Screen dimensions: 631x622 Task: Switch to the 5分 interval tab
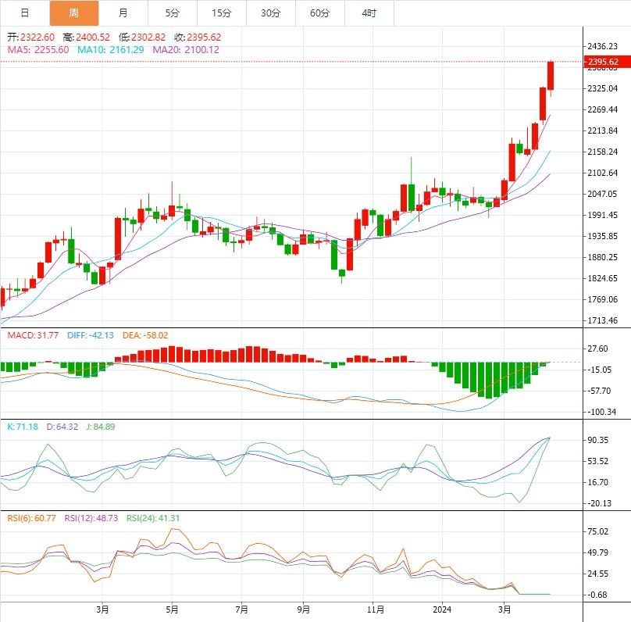click(173, 13)
